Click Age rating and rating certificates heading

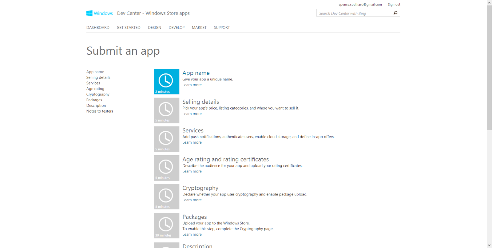(x=226, y=159)
